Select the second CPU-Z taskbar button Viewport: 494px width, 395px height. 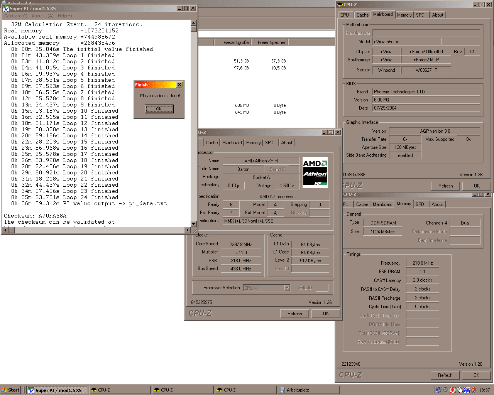tap(183, 390)
